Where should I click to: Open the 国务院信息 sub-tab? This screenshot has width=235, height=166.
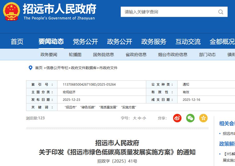[x=103, y=54]
